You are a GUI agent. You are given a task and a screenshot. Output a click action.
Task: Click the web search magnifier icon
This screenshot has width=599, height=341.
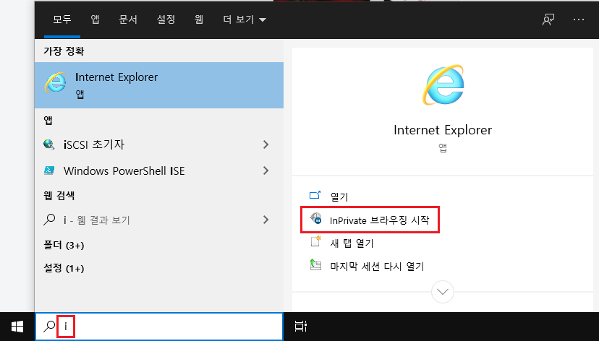(x=49, y=220)
